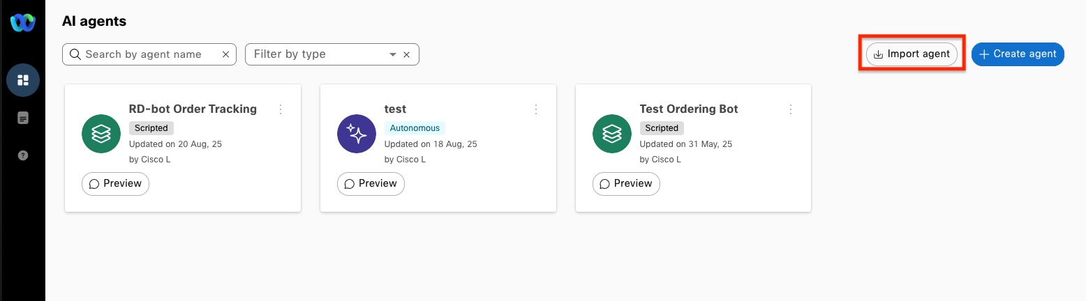Clear the type filter with X
This screenshot has width=1086, height=301.
point(407,54)
